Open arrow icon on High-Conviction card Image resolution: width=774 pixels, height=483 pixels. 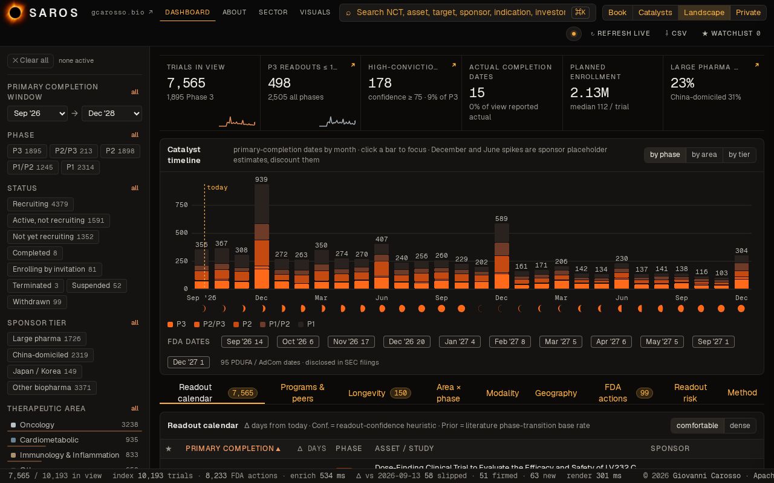454,65
